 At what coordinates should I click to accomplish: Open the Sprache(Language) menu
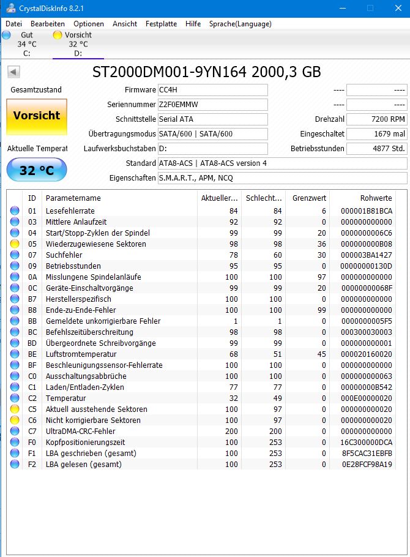240,24
